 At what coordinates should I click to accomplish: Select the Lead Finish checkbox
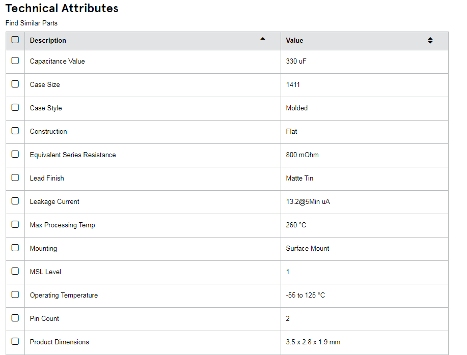coord(15,178)
